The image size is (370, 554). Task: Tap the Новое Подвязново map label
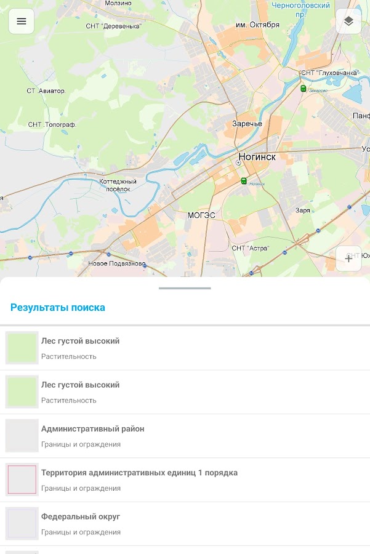[117, 263]
